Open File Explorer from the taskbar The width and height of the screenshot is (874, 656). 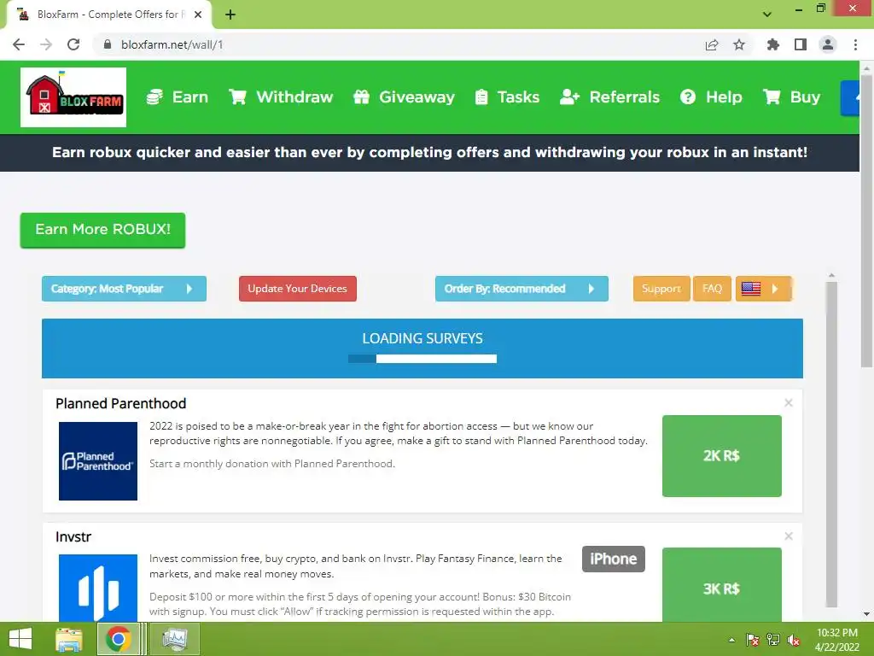(69, 639)
